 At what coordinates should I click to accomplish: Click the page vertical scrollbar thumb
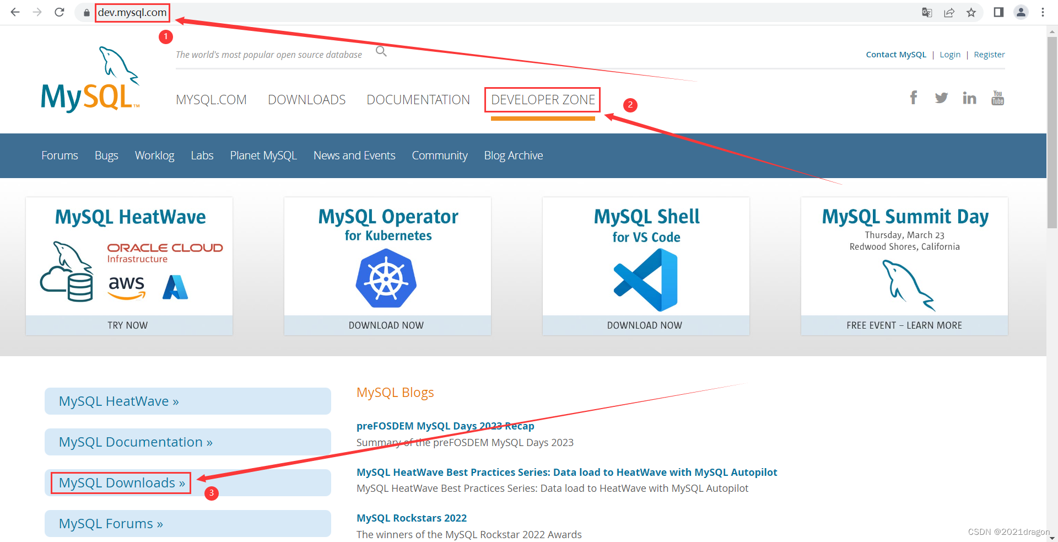[x=1052, y=132]
